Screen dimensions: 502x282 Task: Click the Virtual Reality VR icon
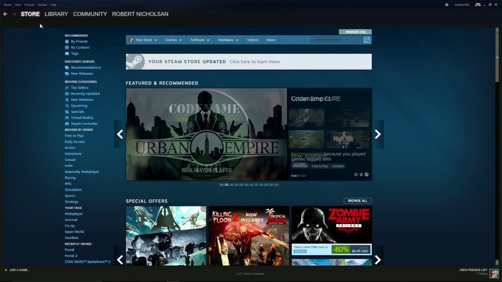pos(67,118)
